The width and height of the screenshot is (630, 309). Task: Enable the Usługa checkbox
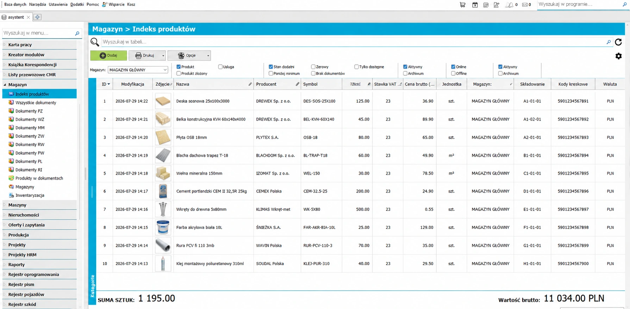tap(220, 67)
